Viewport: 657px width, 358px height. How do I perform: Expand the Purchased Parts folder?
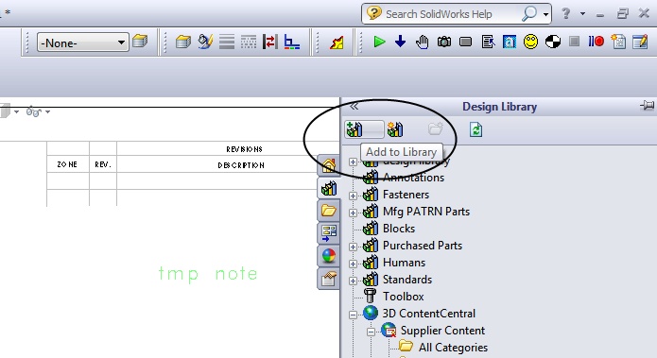pos(353,247)
